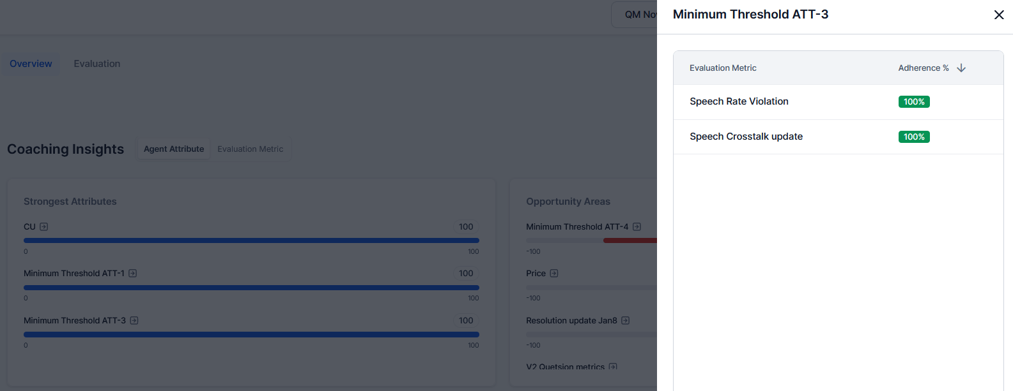Screen dimensions: 1013x391
Task: Click Speech Rate Violation 100% badge
Action: [914, 101]
